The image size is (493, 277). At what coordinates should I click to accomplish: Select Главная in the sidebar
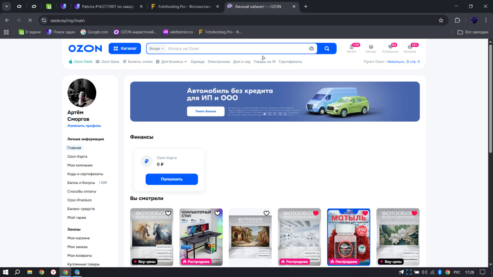pos(74,148)
